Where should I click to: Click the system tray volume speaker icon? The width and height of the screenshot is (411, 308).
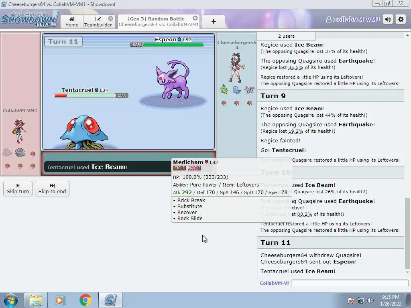[370, 301]
